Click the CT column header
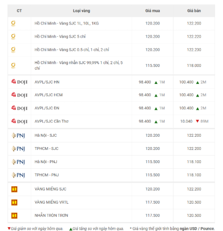 click(19, 11)
